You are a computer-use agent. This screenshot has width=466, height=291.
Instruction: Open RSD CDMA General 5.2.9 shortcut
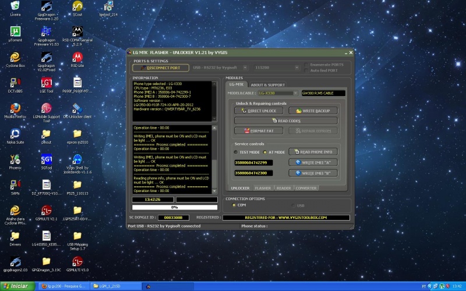click(77, 36)
